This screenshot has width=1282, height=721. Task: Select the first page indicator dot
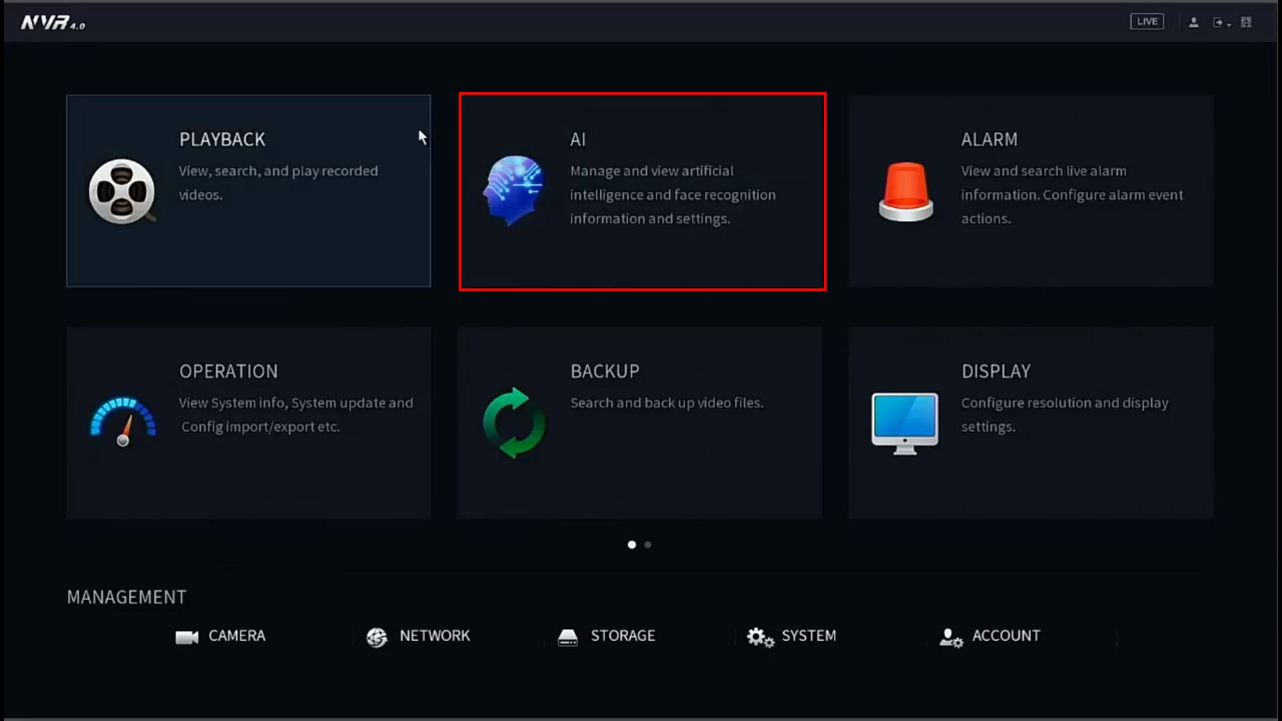coord(632,545)
